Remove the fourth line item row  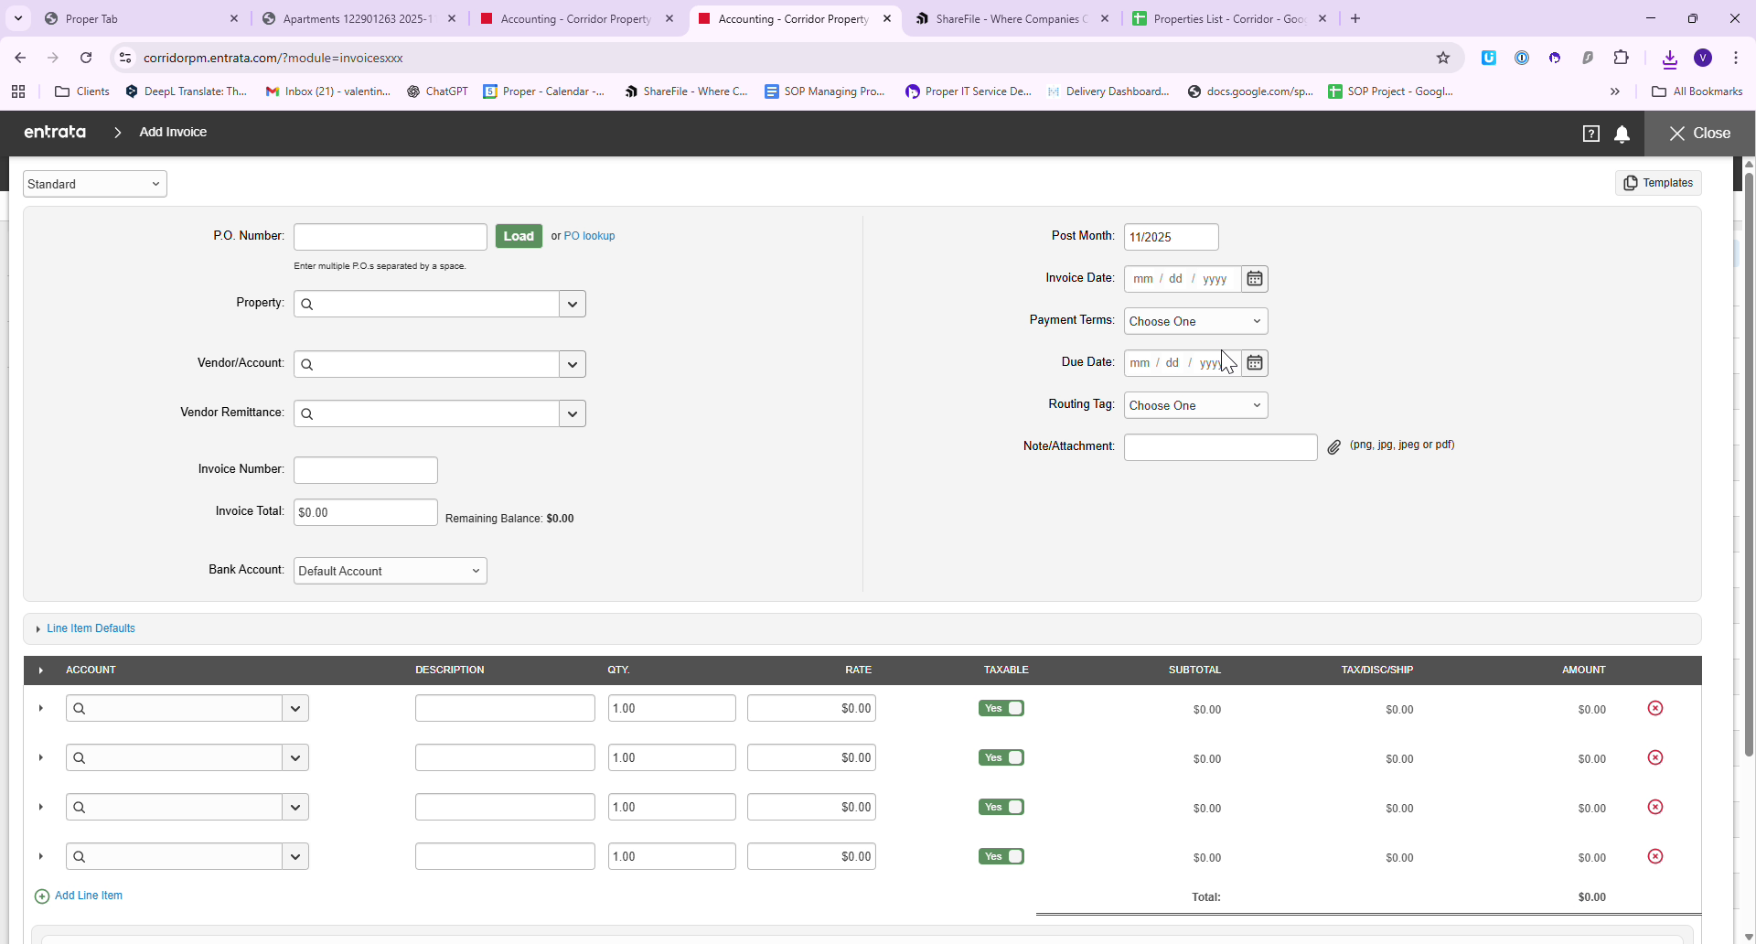[x=1655, y=856]
